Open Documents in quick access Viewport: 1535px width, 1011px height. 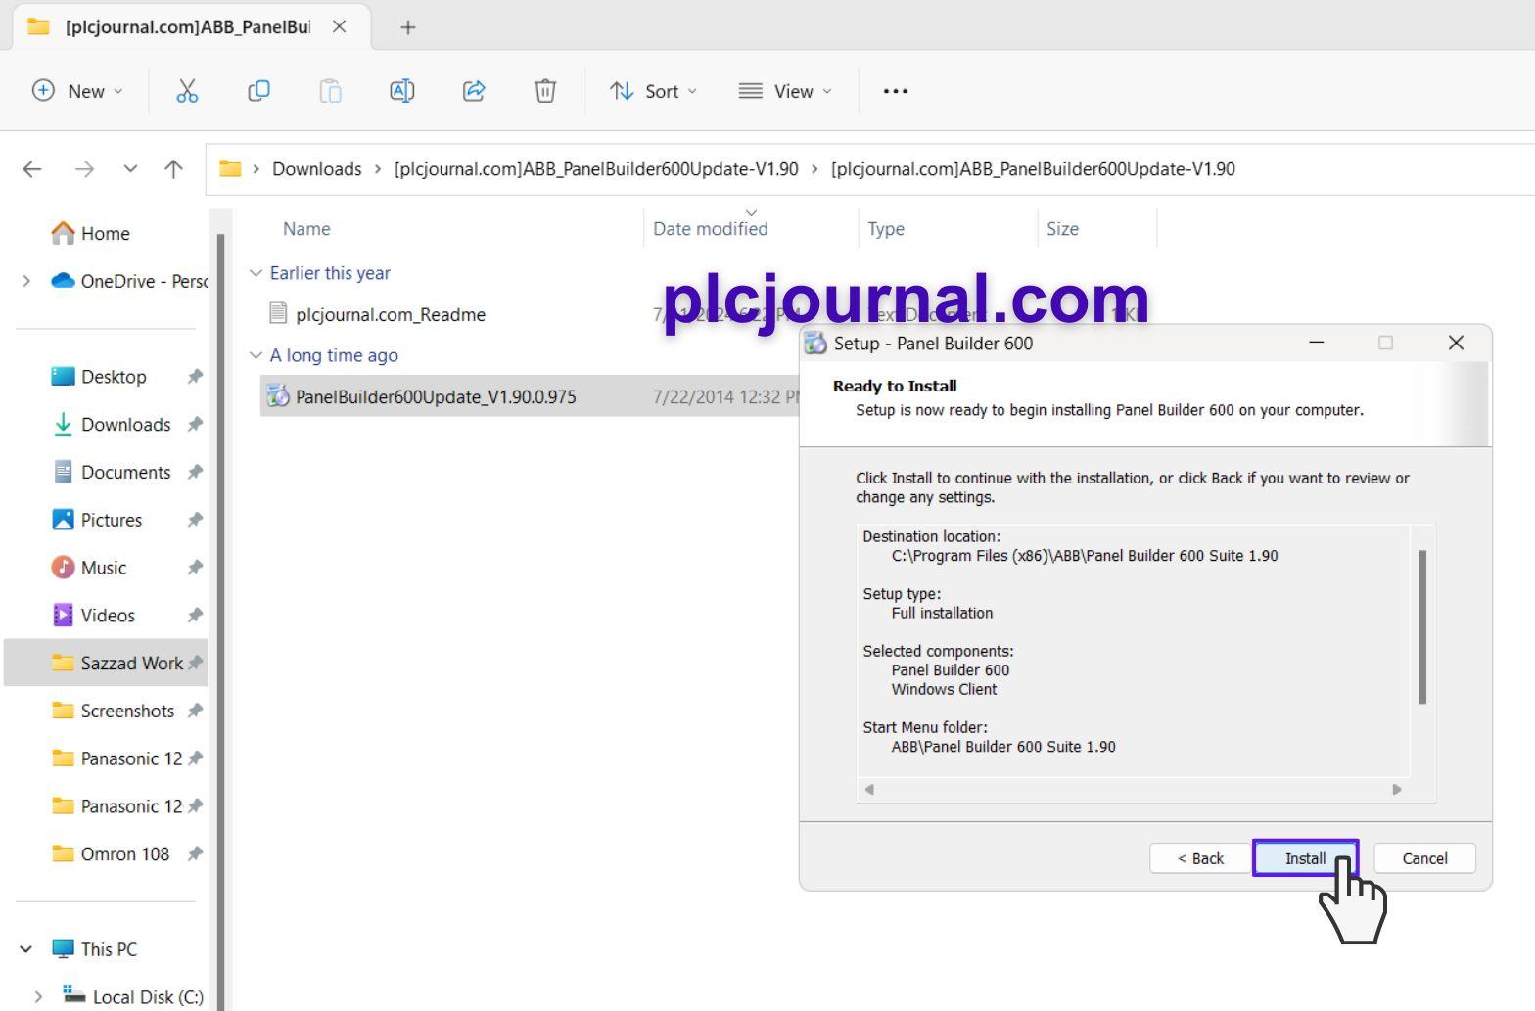[125, 472]
